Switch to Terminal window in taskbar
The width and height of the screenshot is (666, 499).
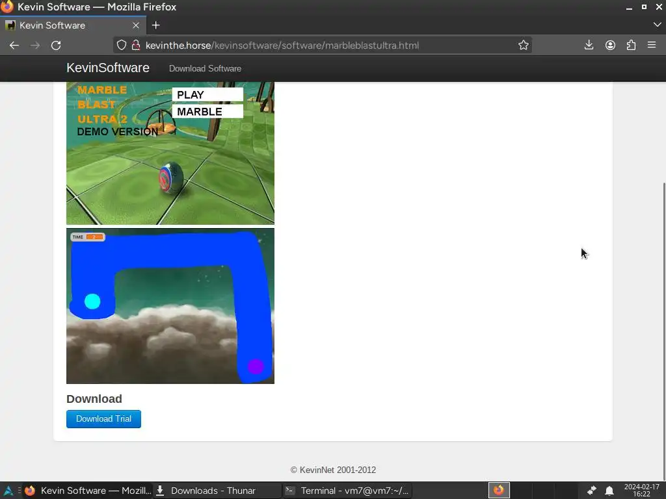[x=347, y=491]
